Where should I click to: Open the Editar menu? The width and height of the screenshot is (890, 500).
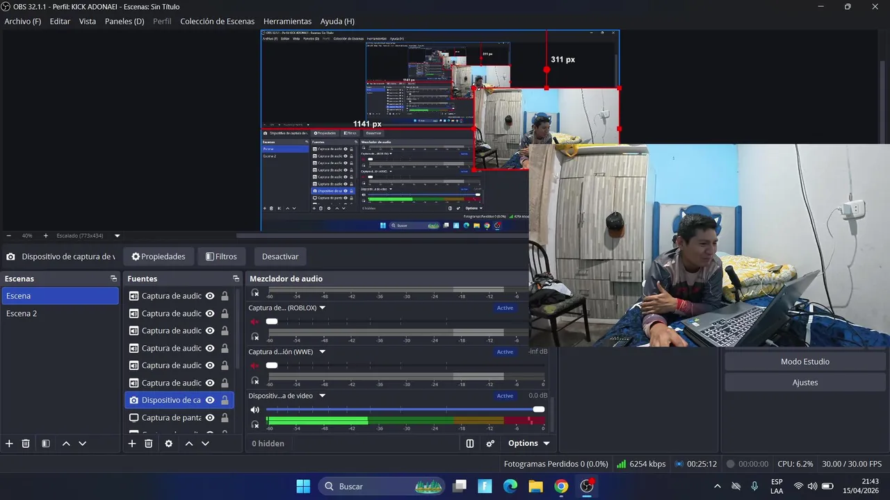coord(60,22)
